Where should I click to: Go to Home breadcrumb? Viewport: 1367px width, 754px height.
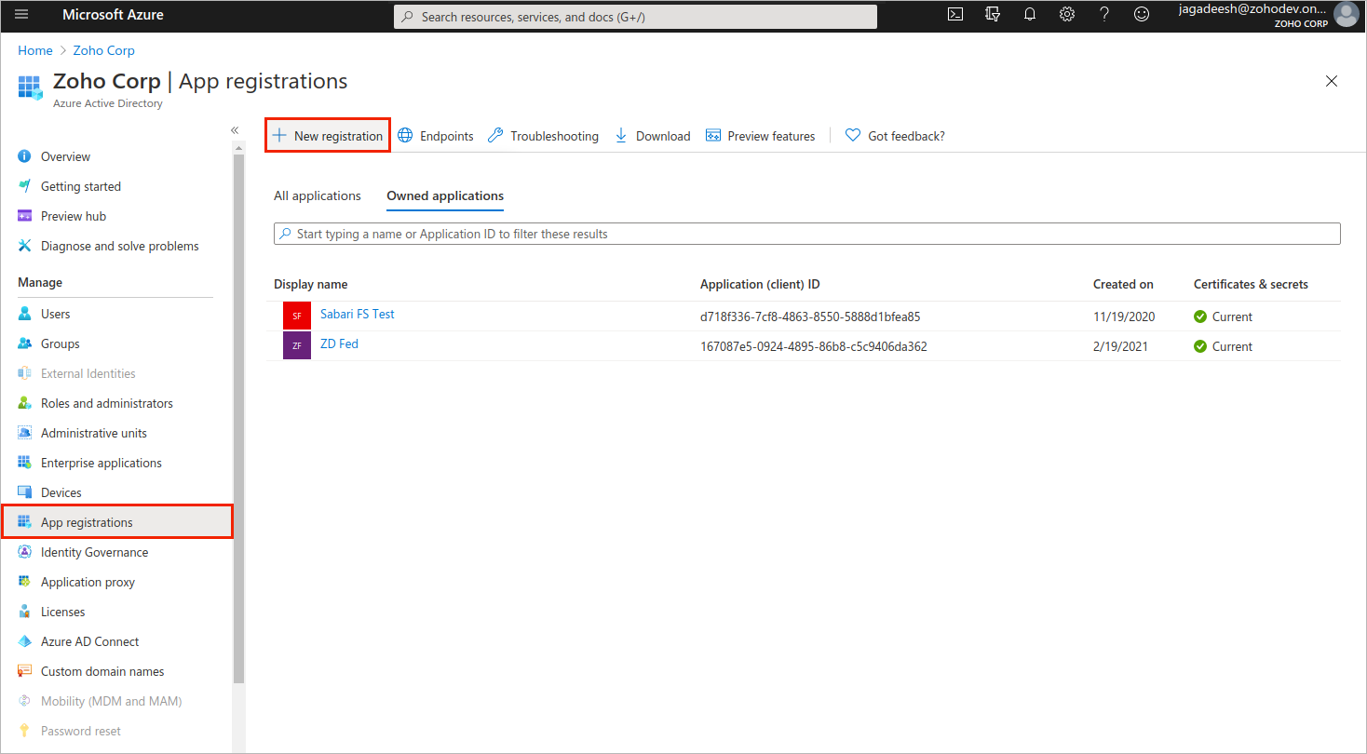tap(35, 50)
